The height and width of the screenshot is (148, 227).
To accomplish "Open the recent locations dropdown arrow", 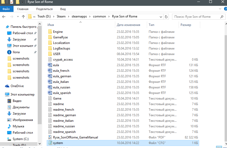I will point(18,17).
